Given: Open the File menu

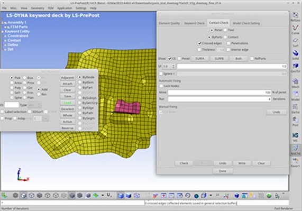Looking at the screenshot, I should pyautogui.click(x=4, y=8).
